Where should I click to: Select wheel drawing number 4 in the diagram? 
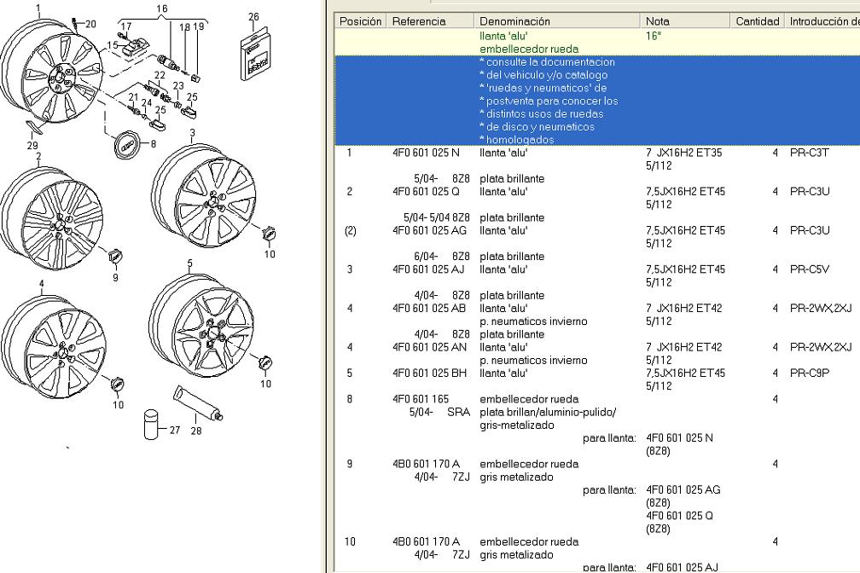[53, 346]
